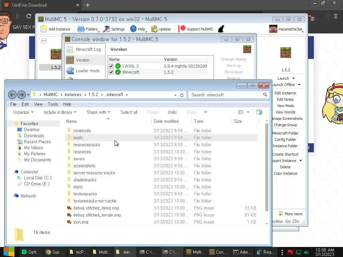Click Select all in Explorer toolbar
The width and height of the screenshot is (343, 257).
(x=129, y=112)
